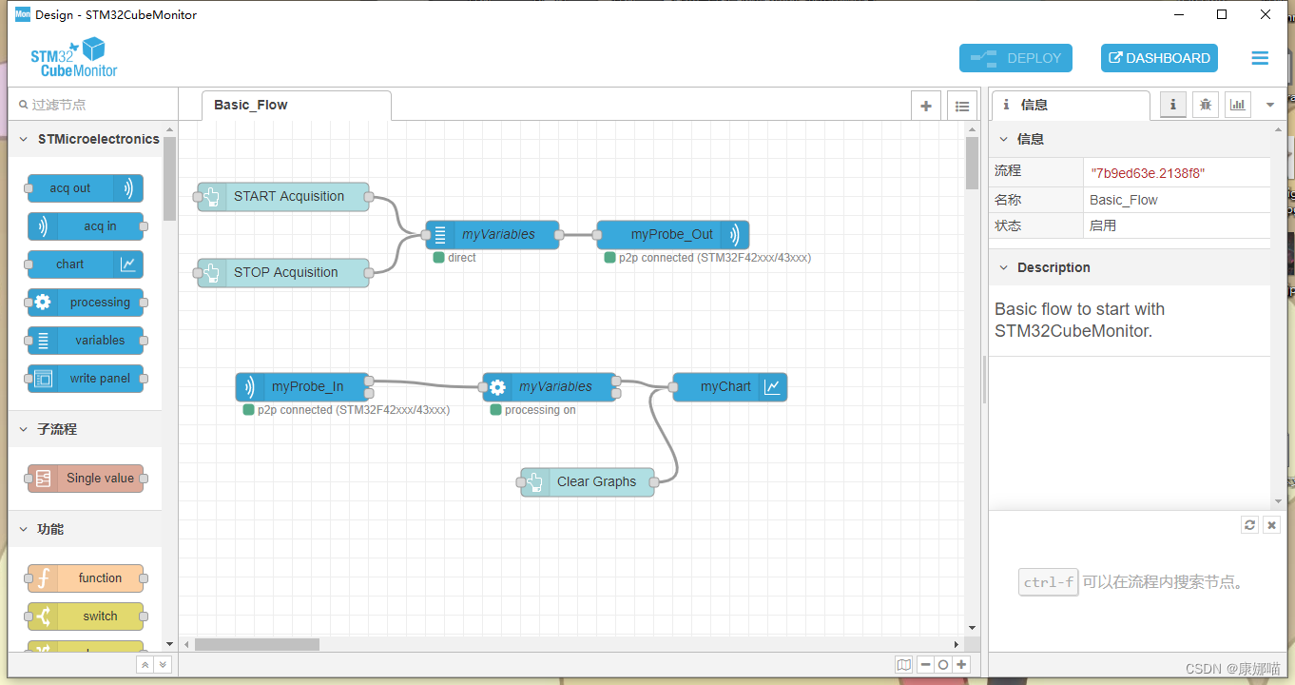Select the function palette node
This screenshot has height=685, width=1295.
point(86,578)
